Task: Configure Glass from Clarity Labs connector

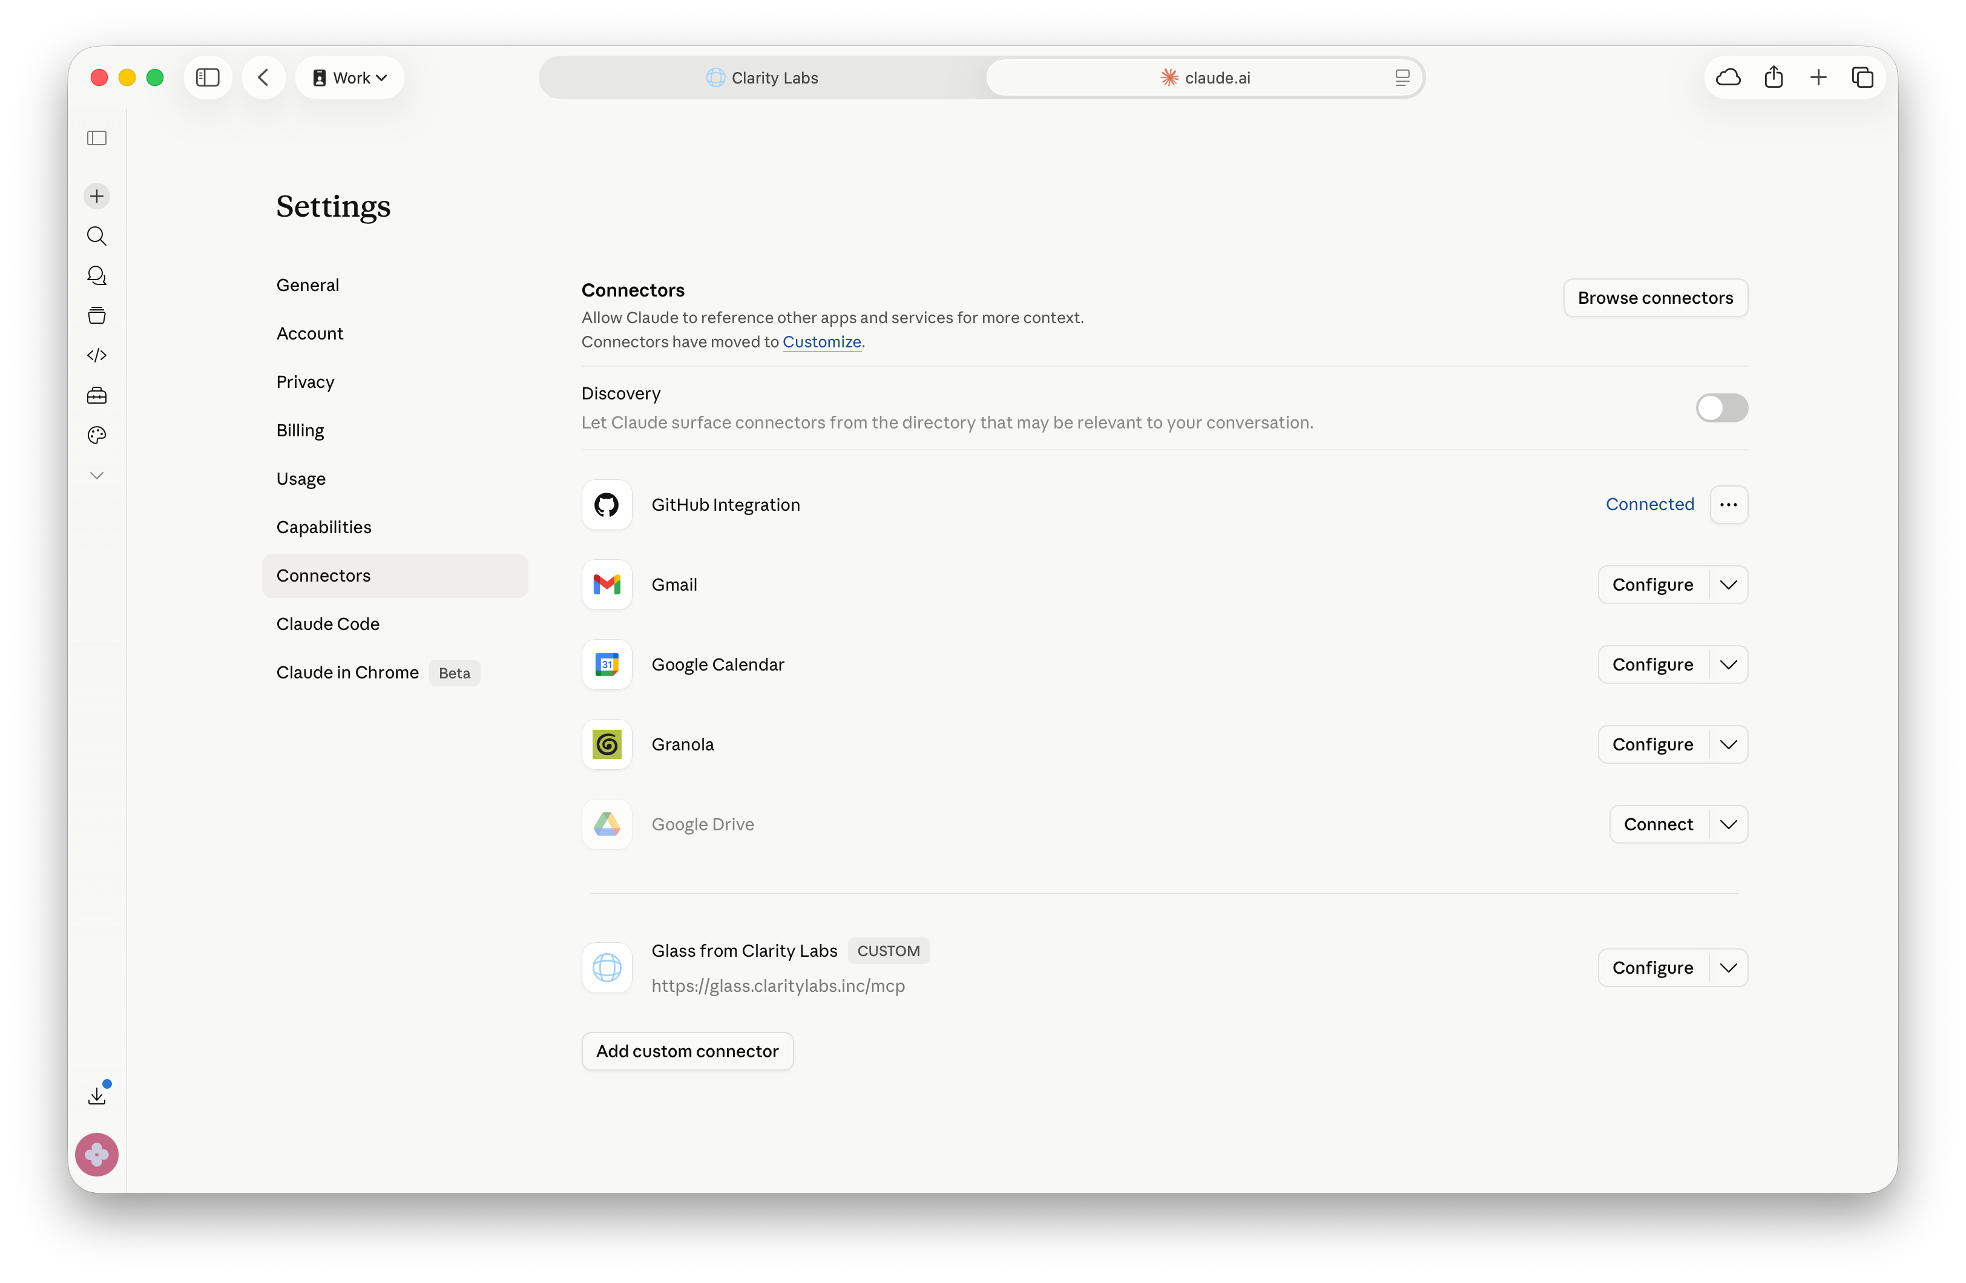Action: 1653,968
